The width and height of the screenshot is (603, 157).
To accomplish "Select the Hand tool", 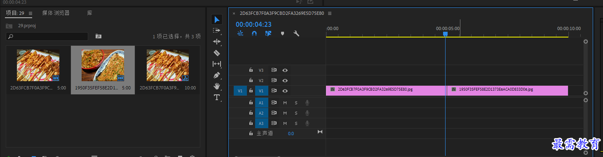I will [217, 86].
